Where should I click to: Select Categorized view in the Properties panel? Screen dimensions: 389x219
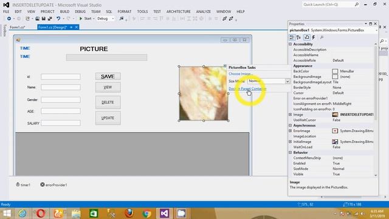tap(292, 37)
